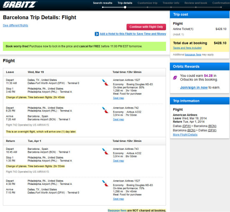Click the American Airlines logo on the Philadelphia to Dallas return flight
Viewport: 230px width, 212px height.
(105, 183)
